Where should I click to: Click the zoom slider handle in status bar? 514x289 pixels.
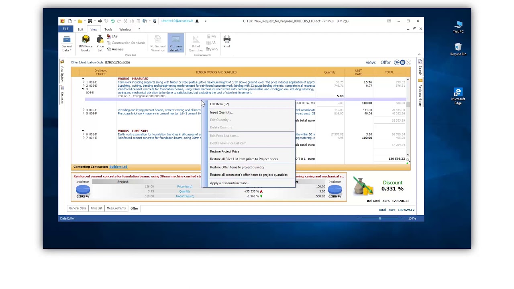pyautogui.click(x=380, y=218)
